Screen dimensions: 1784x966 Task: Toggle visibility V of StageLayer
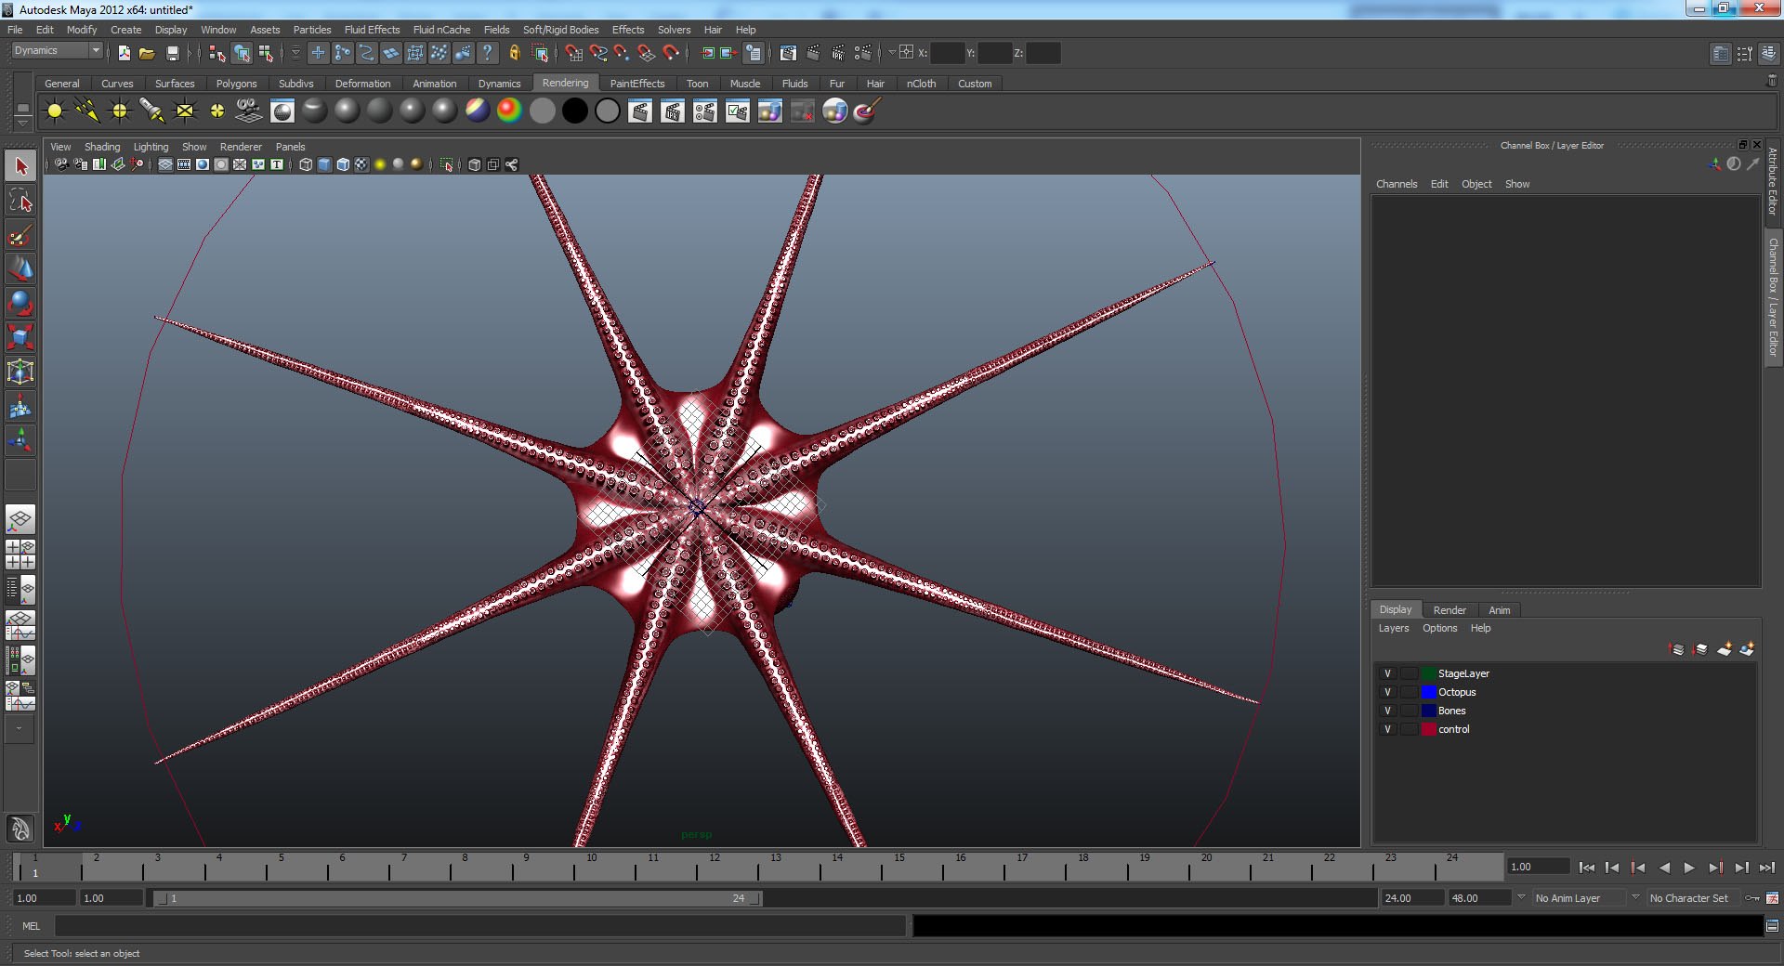click(1387, 673)
